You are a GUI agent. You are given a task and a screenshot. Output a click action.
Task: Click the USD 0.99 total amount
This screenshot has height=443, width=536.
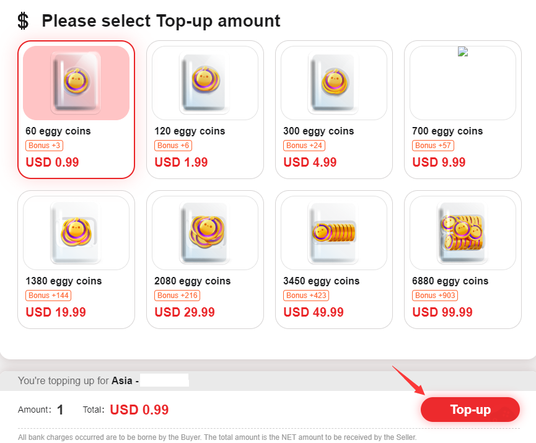[x=139, y=410]
